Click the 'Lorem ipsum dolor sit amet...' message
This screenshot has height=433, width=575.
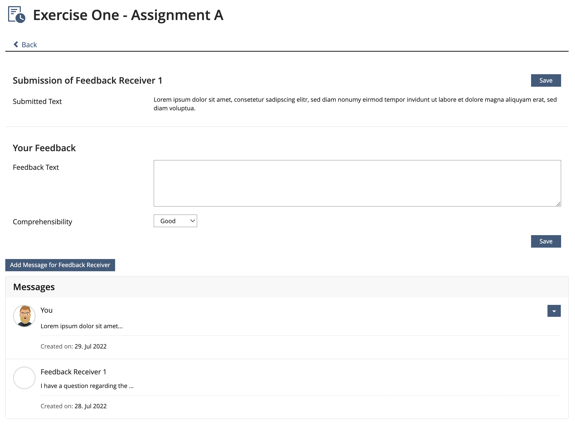click(81, 326)
